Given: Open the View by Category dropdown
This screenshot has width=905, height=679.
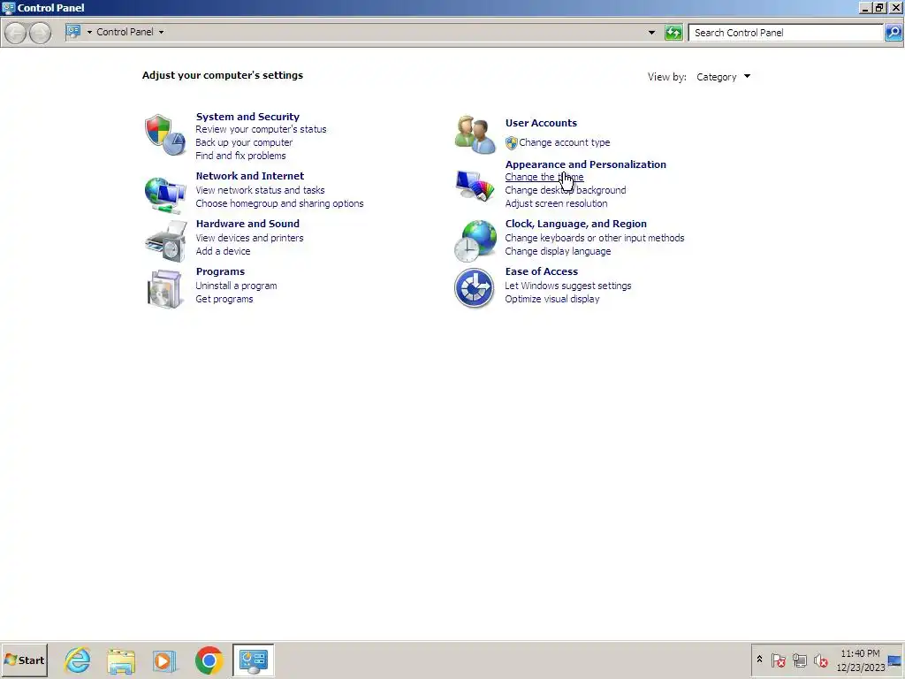Looking at the screenshot, I should click(723, 77).
